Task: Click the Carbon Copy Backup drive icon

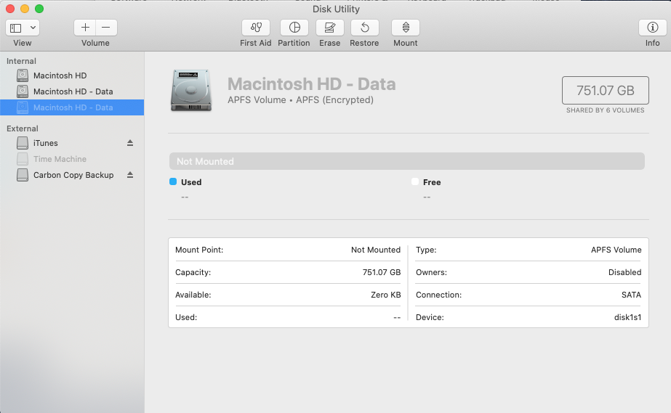Action: [x=23, y=175]
